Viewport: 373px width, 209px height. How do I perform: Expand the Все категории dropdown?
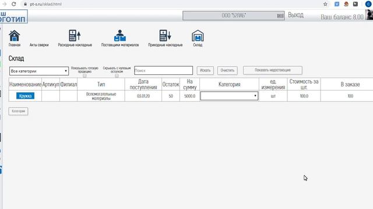[39, 71]
